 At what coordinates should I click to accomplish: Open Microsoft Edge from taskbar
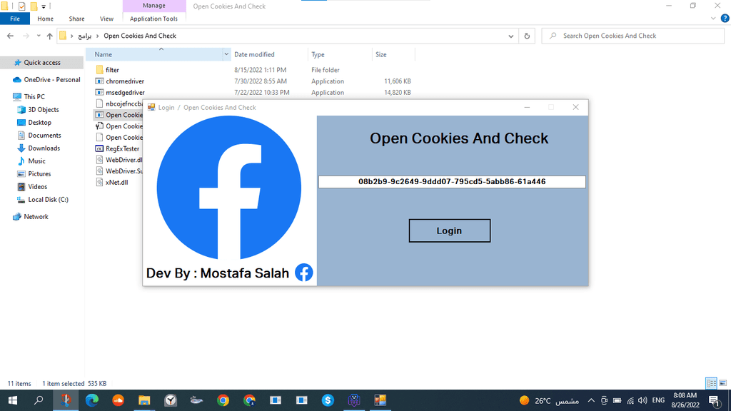[92, 400]
